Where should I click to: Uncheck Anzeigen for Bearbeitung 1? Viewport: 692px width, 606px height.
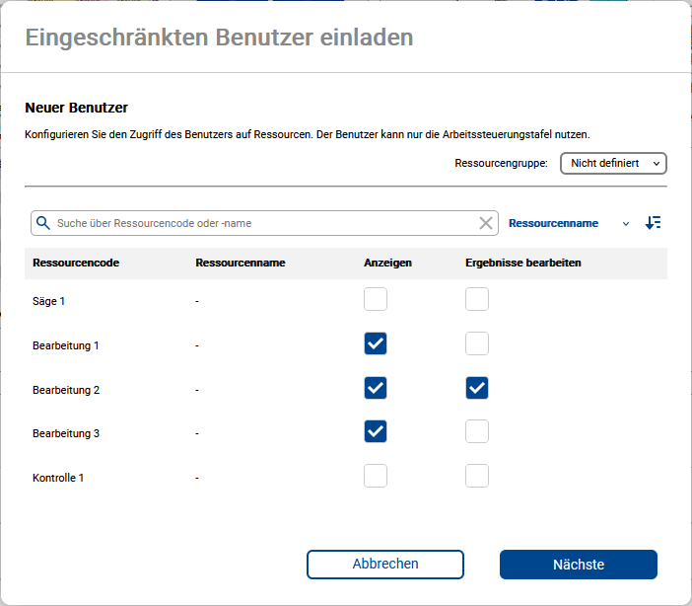[376, 343]
